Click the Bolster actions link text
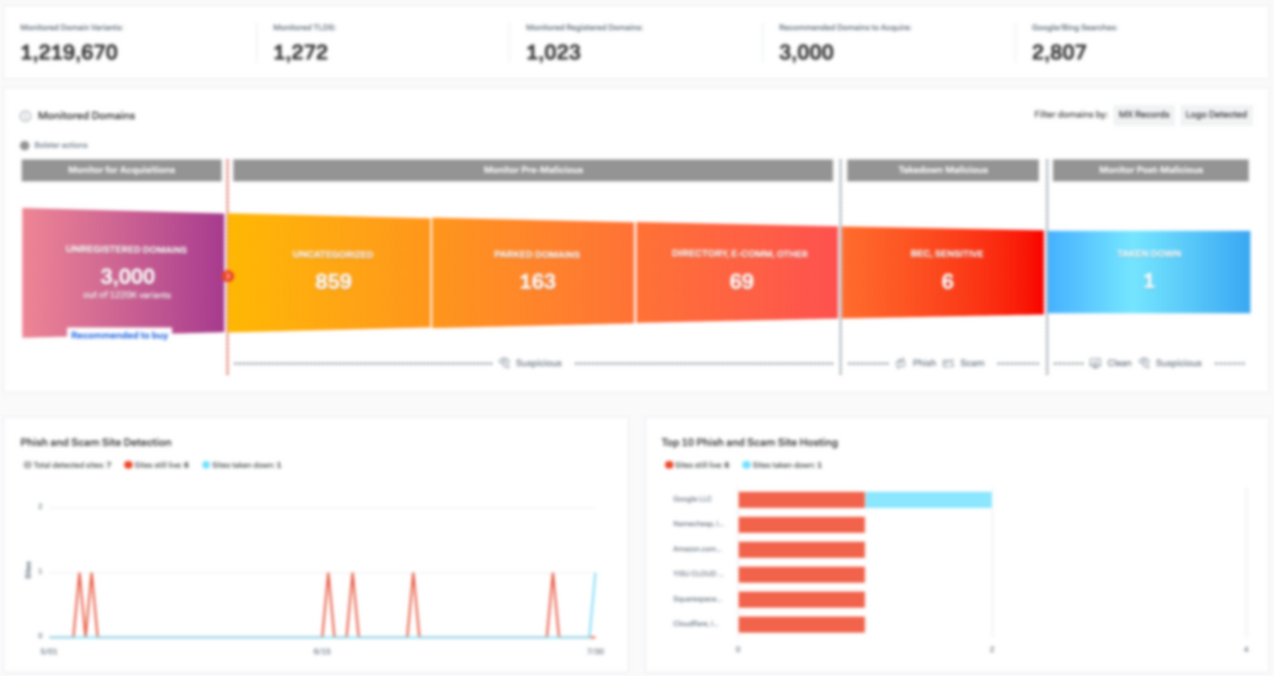 click(x=61, y=145)
